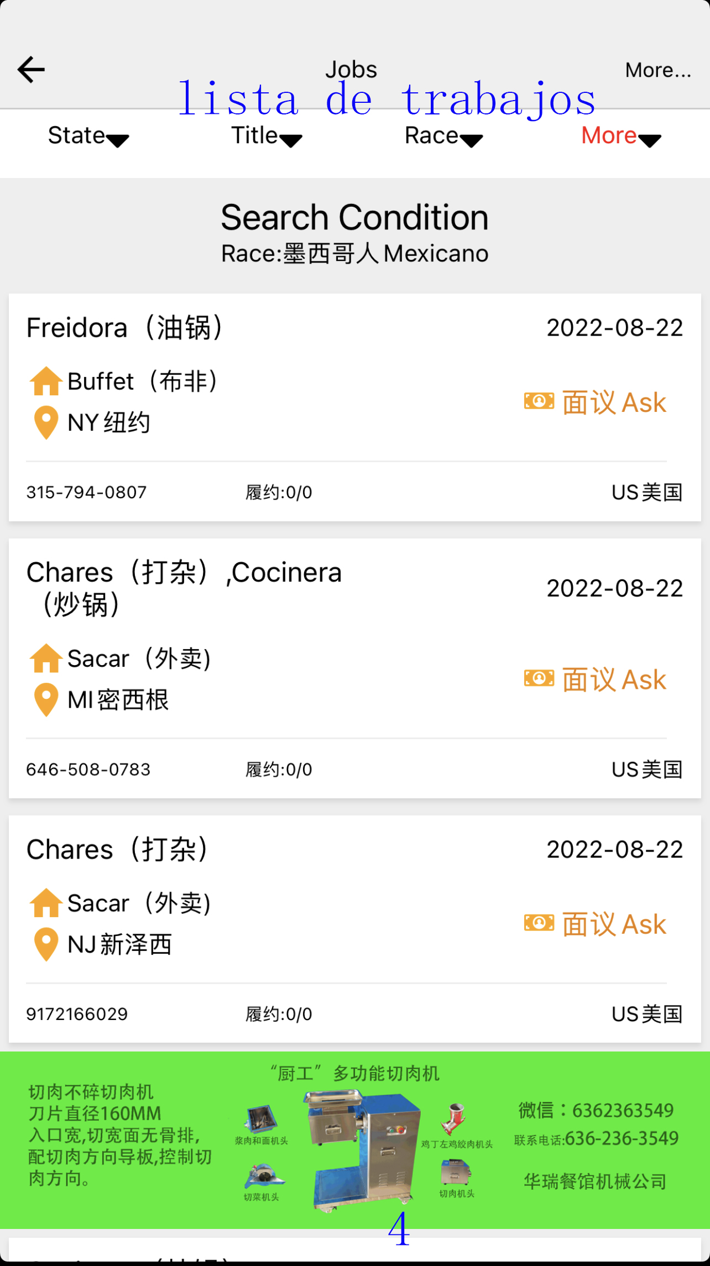This screenshot has height=1266, width=710.
Task: Click the house icon beside Buffet
Action: (x=45, y=381)
